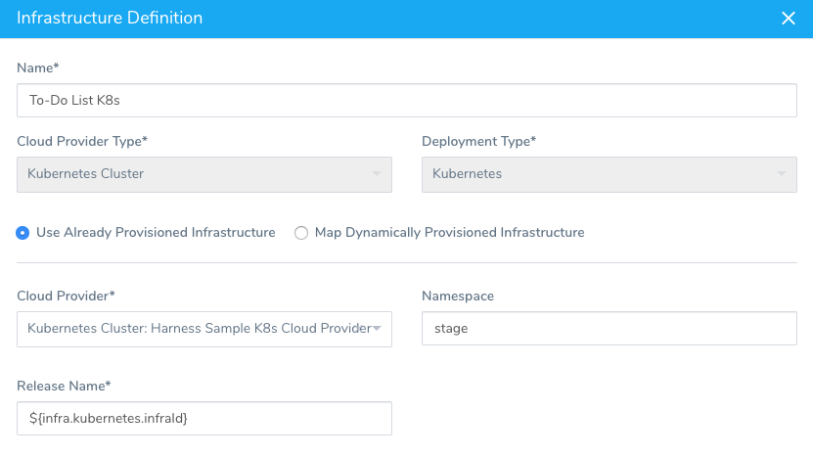Image resolution: width=813 pixels, height=457 pixels.
Task: Click the arrow icon in Kubernetes Cluster dropdown
Action: point(377,174)
